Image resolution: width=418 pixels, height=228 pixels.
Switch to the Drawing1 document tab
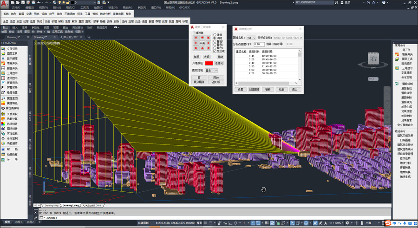click(x=13, y=37)
